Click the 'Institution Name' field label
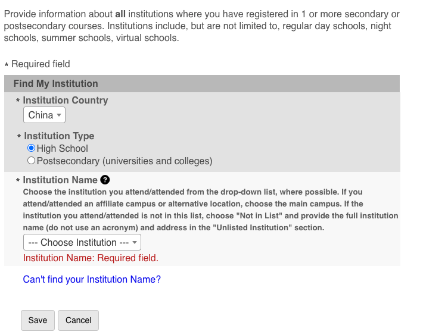Viewport: 423px width, 335px height. [60, 180]
